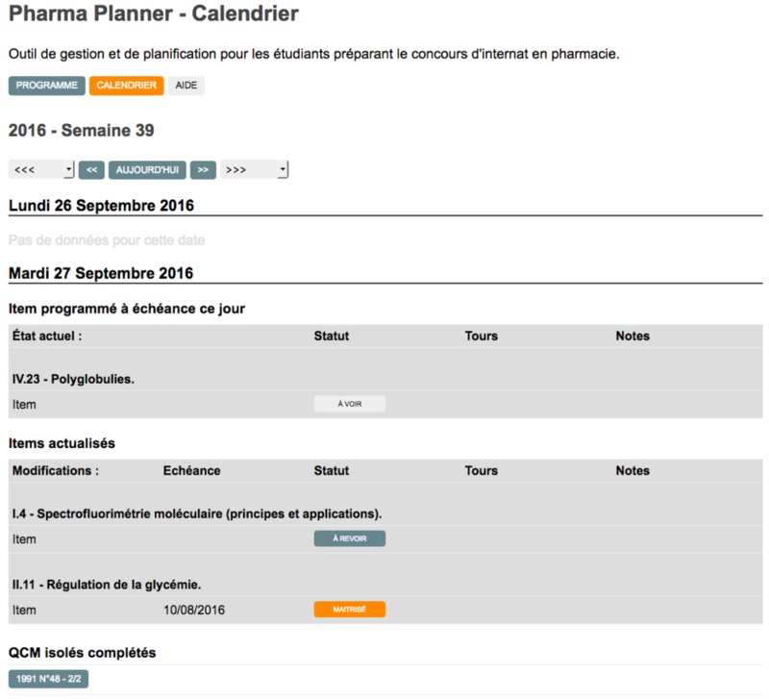Viewport: 769px width, 699px height.
Task: Toggle the À VOIR status for Polyglobulies
Action: (350, 404)
